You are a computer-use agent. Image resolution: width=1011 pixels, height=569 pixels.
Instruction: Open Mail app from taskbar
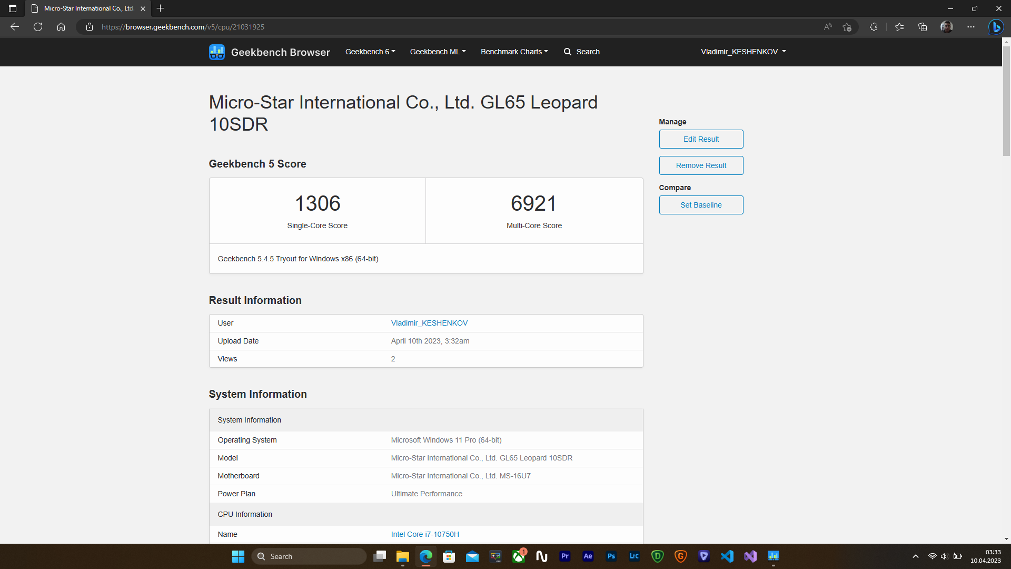point(472,556)
